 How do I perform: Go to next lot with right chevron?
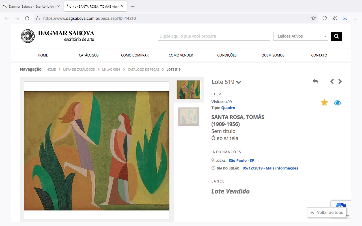click(340, 82)
